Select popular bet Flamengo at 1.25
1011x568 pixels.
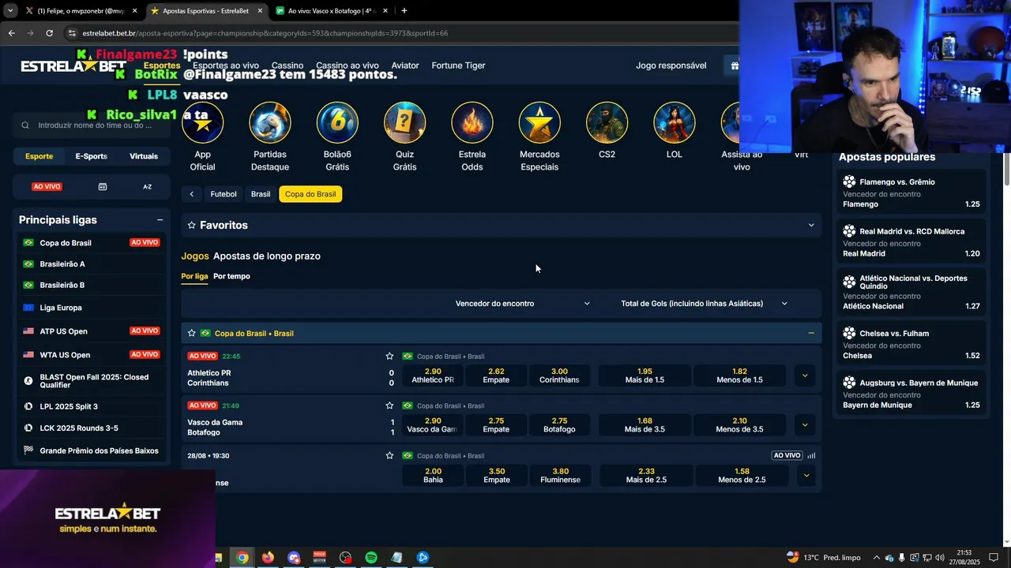point(911,193)
